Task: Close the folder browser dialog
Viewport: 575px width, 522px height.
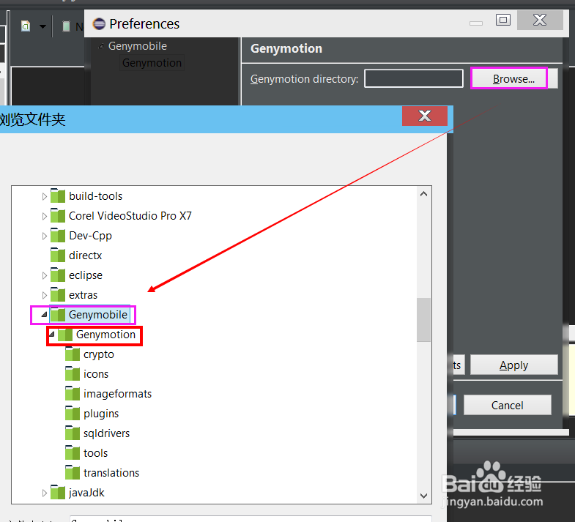Action: pos(425,116)
